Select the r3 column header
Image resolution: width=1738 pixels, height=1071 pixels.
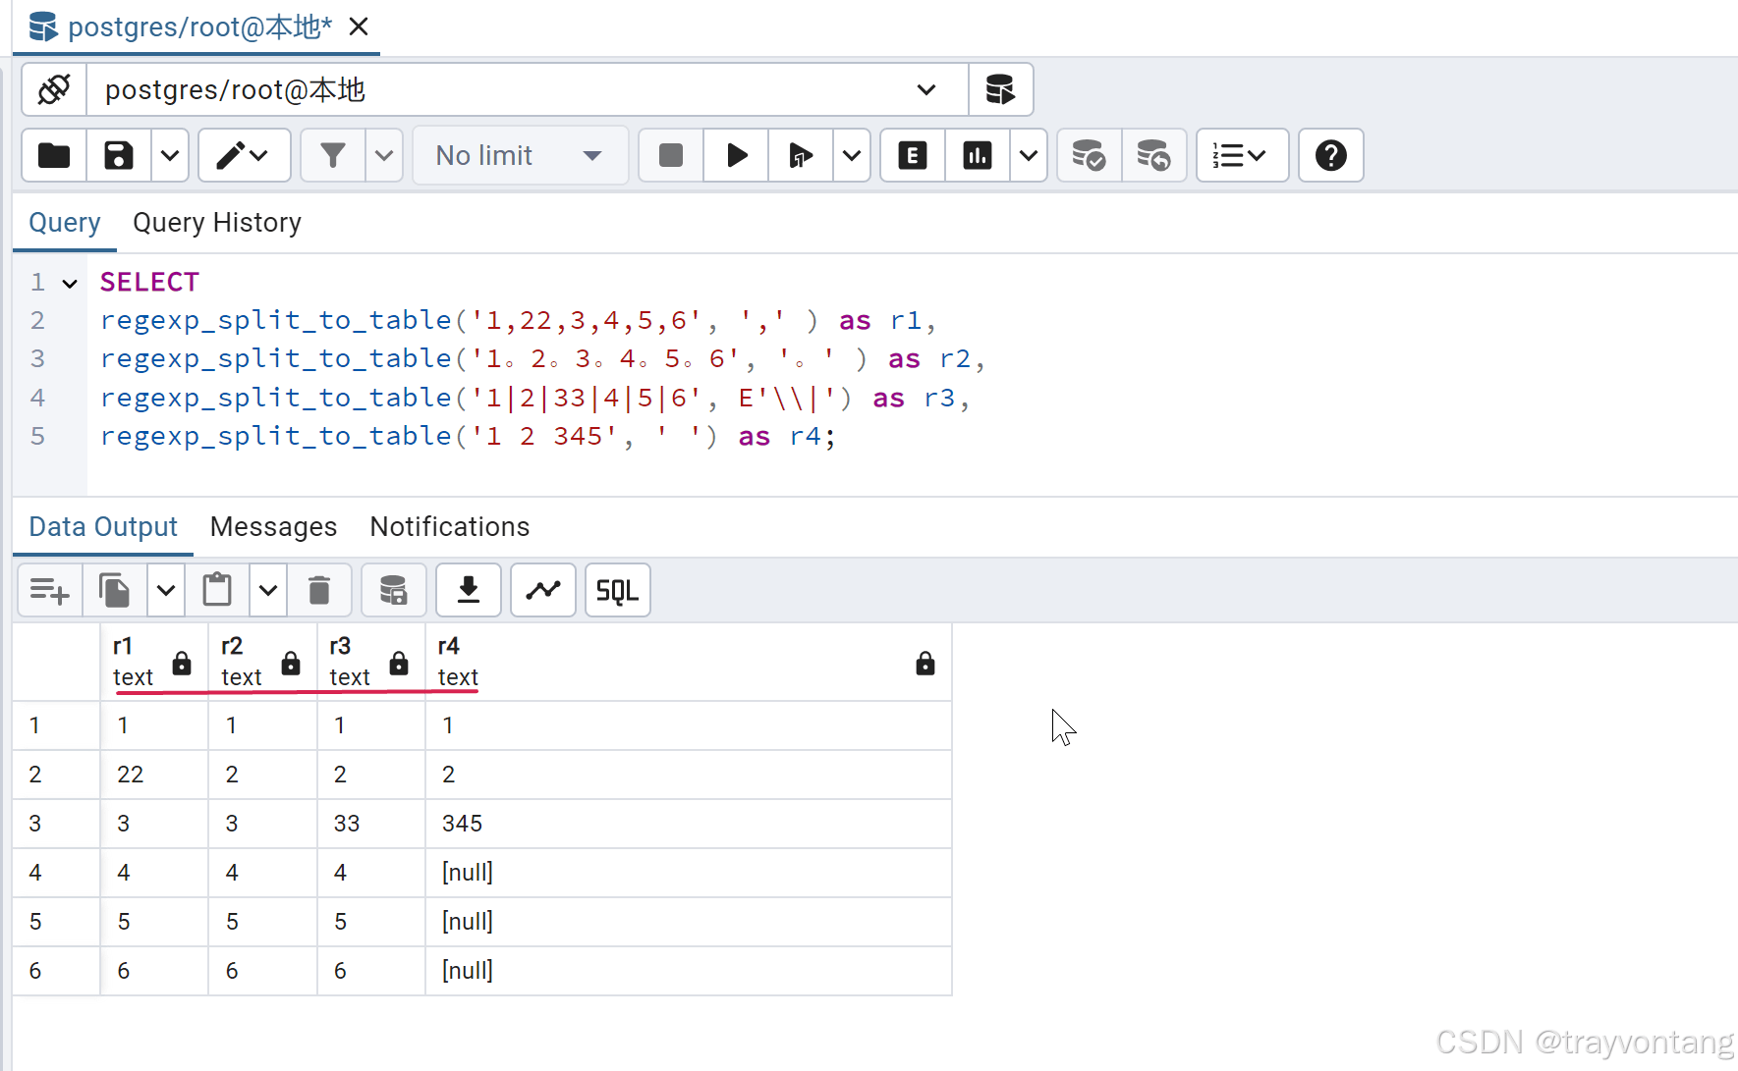(370, 662)
